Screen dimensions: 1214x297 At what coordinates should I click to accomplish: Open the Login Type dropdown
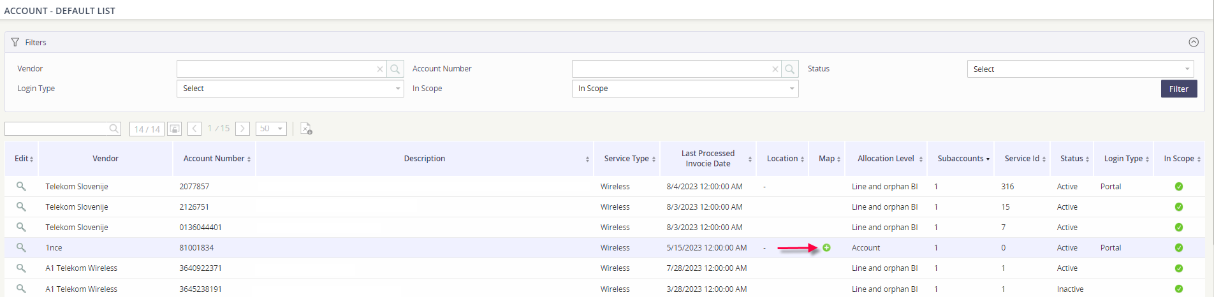tap(290, 89)
